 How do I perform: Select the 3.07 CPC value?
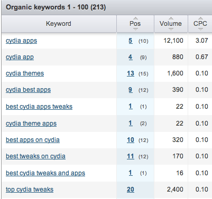[202, 41]
